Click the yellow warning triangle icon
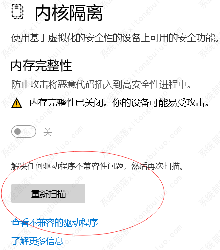220x250 pixels. point(17,103)
